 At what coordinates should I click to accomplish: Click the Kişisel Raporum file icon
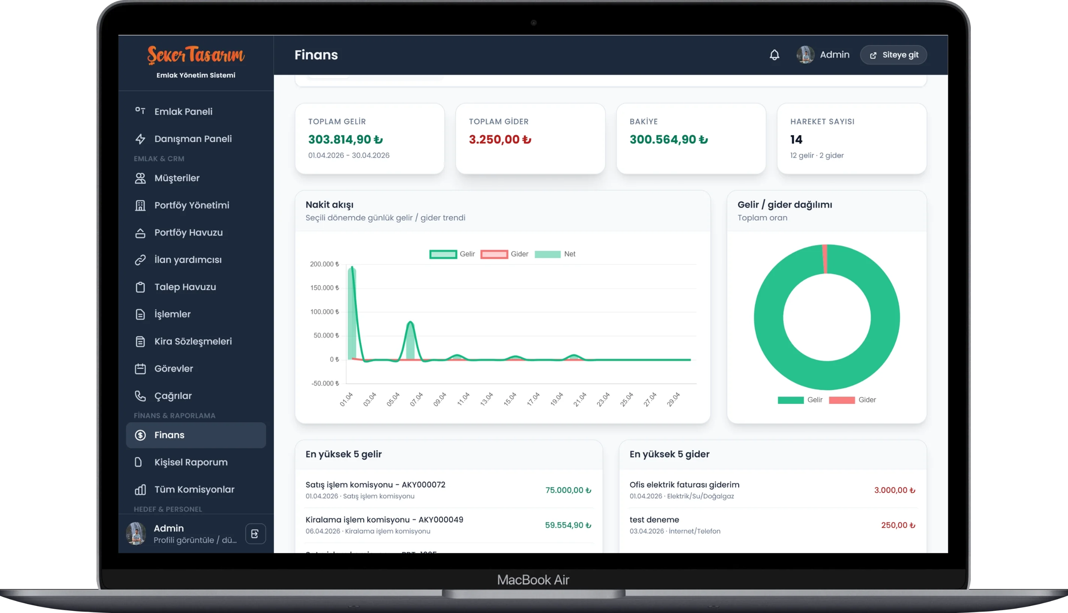pos(138,462)
